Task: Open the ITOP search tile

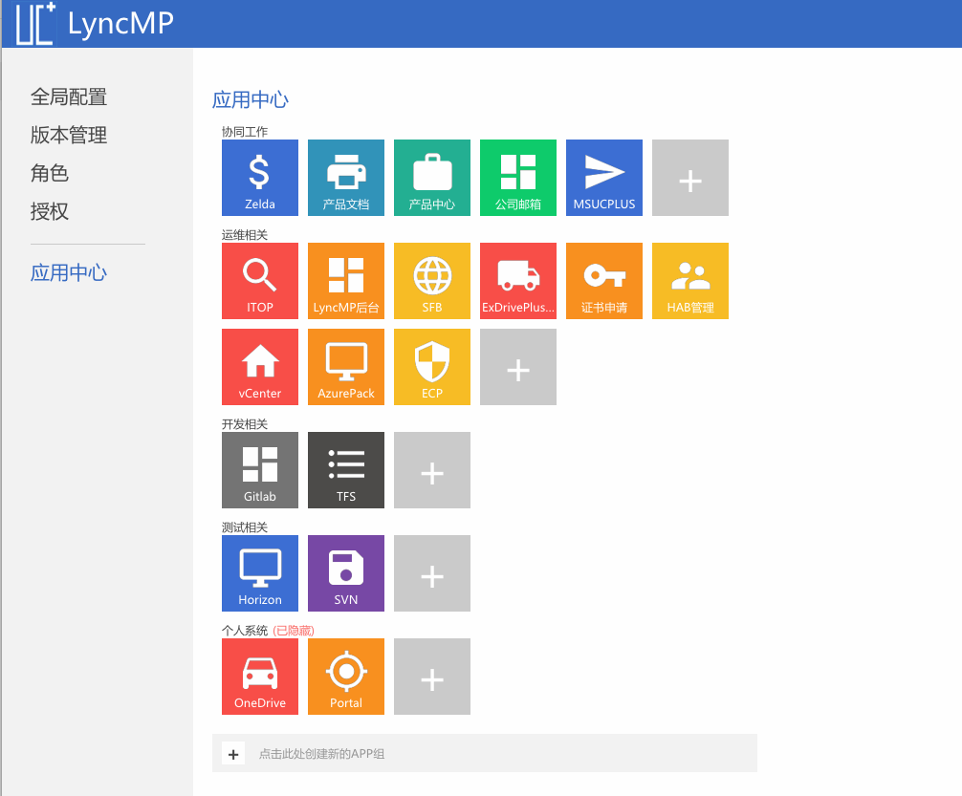Action: coord(259,281)
